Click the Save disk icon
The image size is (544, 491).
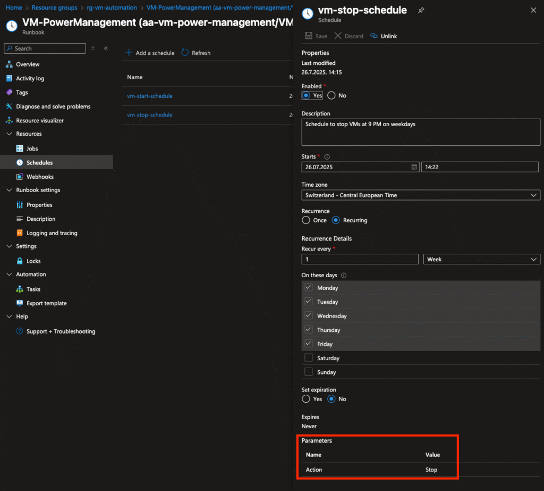(309, 36)
